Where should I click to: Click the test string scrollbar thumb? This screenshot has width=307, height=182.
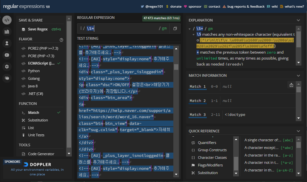click(176, 67)
